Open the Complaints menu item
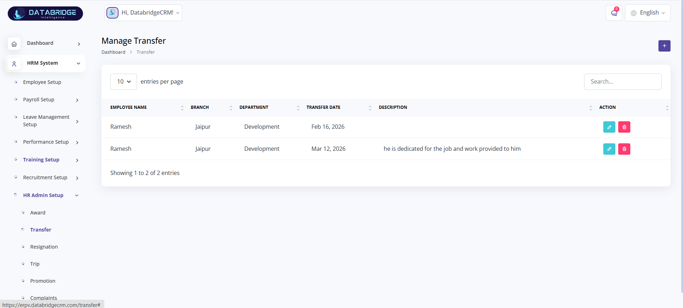The width and height of the screenshot is (683, 308). (x=43, y=298)
